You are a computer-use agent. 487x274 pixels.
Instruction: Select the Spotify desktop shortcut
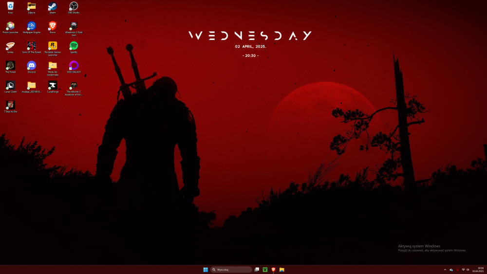click(74, 48)
